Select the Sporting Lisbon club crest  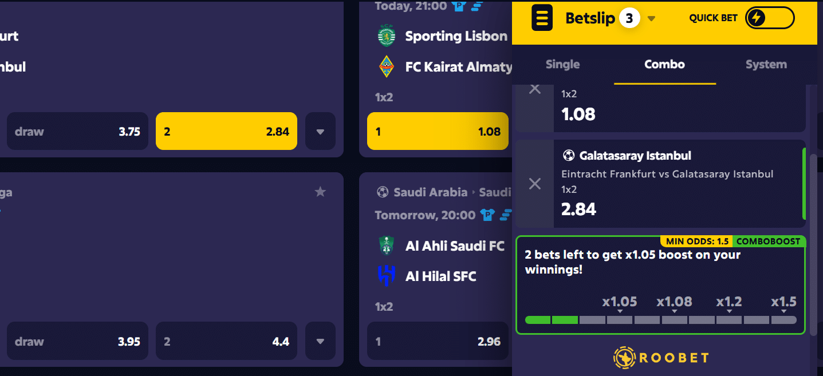[x=387, y=35]
